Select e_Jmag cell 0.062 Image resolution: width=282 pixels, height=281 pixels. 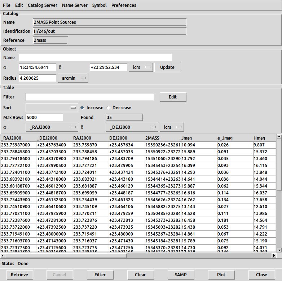(x=235, y=186)
